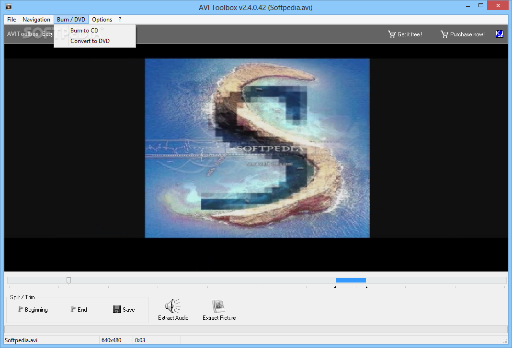The image size is (512, 348).
Task: Maximize the AVI Toolbox window
Action: 481,6
